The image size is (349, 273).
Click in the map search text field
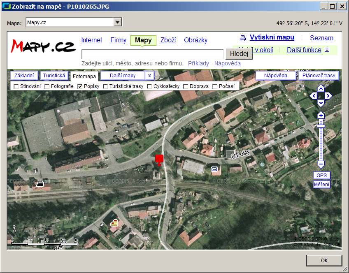(x=153, y=54)
